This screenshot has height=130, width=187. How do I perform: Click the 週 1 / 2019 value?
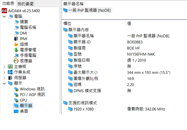point(136,60)
